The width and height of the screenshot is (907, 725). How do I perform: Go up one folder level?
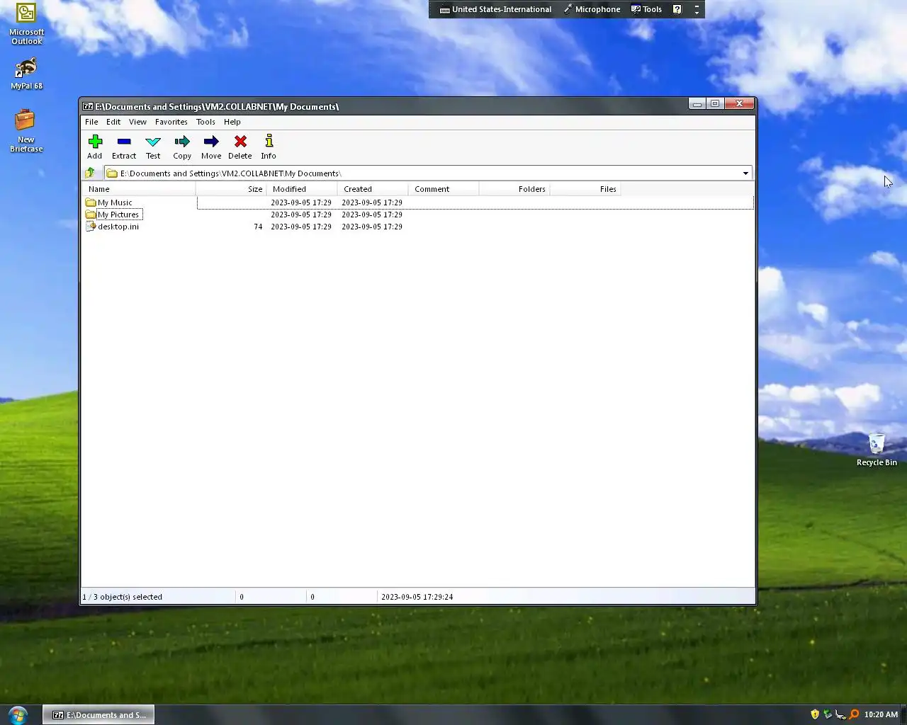(x=90, y=173)
